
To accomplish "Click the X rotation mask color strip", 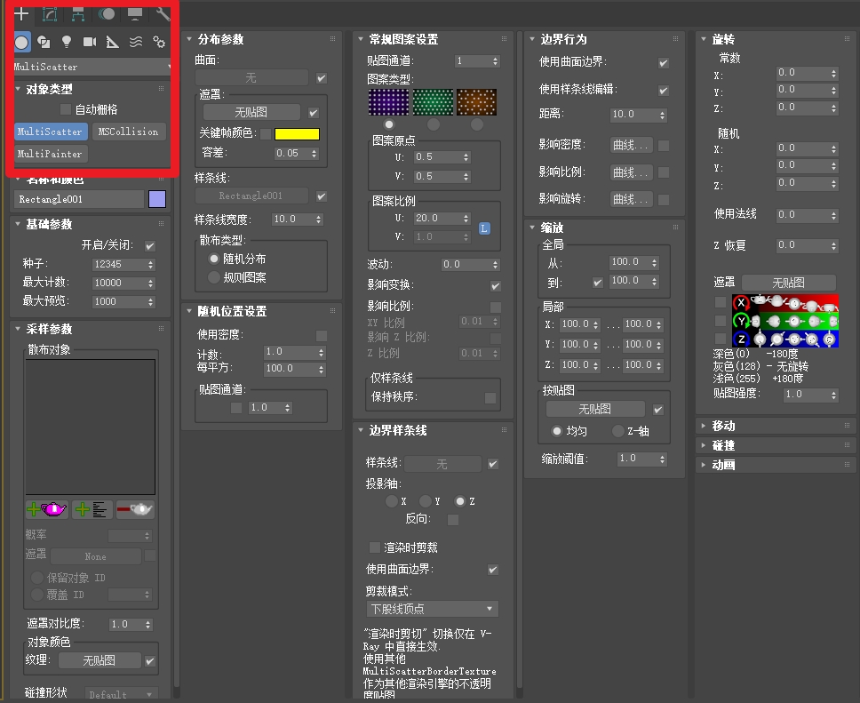I will [784, 302].
